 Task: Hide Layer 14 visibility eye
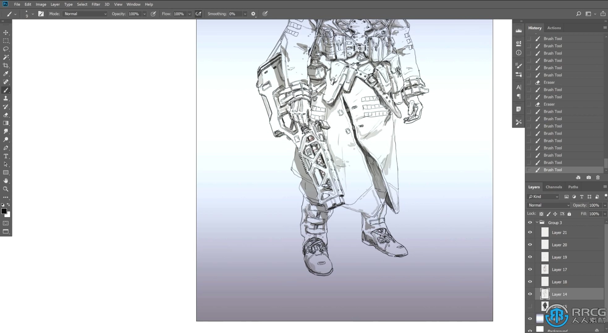click(x=530, y=294)
